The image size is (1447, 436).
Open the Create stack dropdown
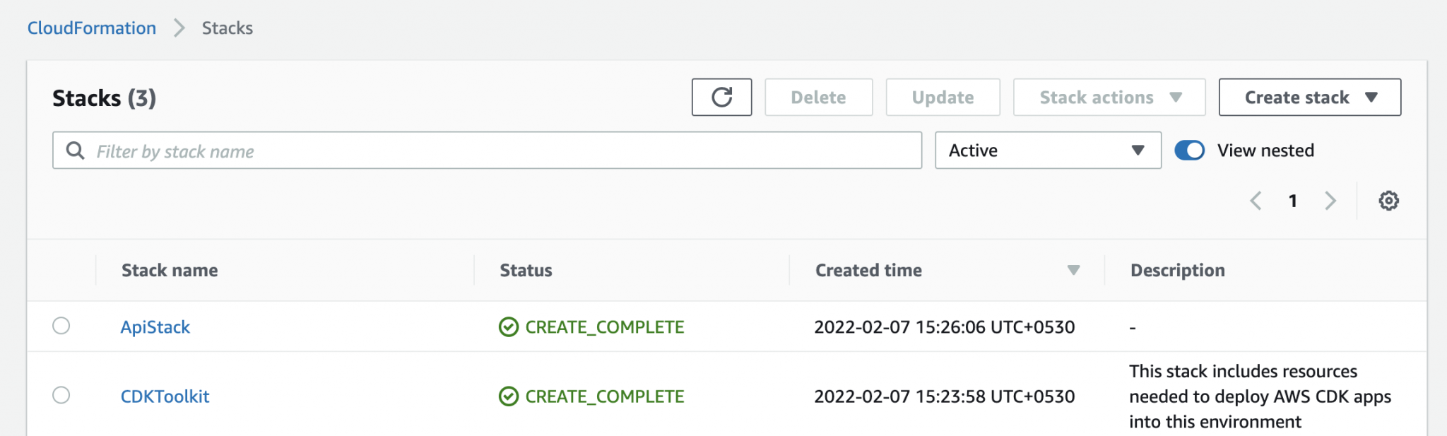(x=1309, y=97)
